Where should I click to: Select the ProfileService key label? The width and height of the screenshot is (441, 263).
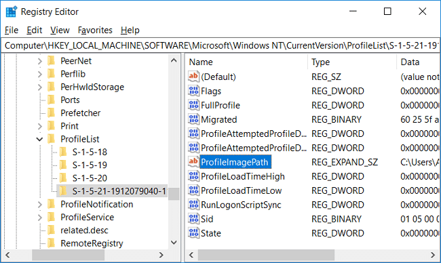click(88, 217)
